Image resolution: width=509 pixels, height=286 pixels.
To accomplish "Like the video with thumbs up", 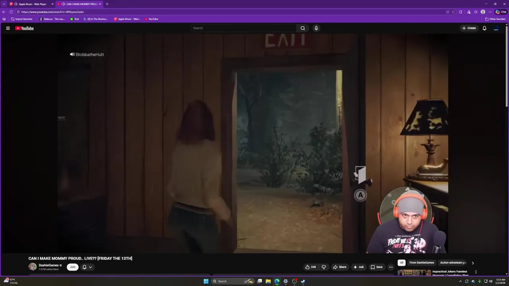I will pos(311,267).
